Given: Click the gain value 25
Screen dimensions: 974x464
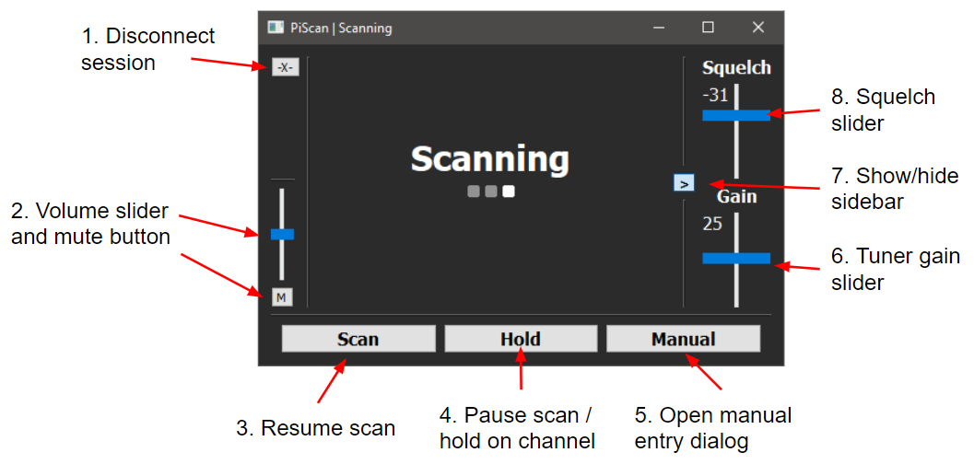Looking at the screenshot, I should pyautogui.click(x=712, y=224).
